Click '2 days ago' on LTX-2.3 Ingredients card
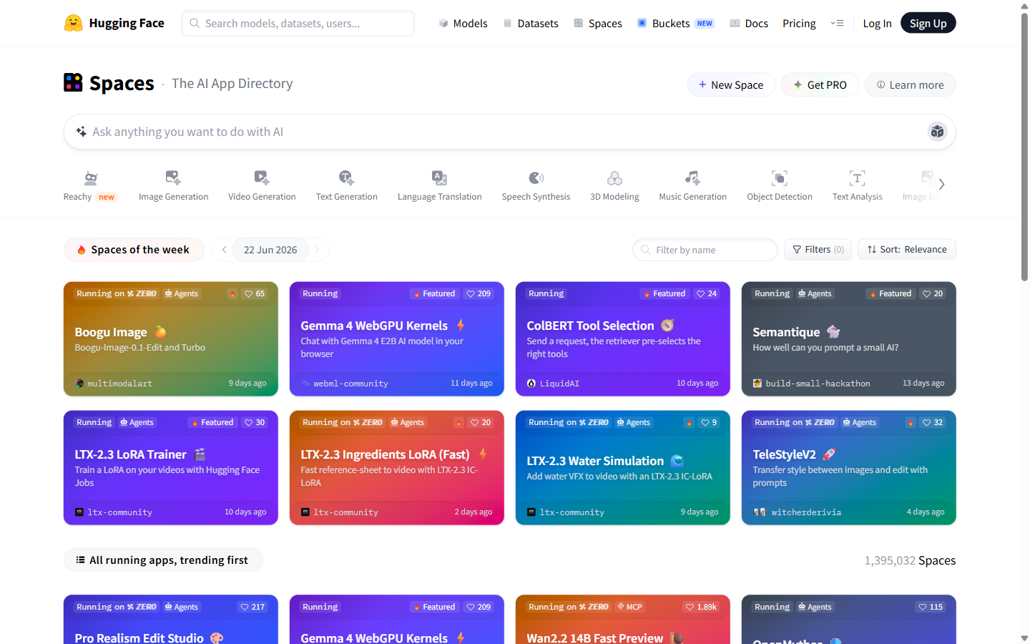Viewport: 1030px width, 644px height. 474,512
